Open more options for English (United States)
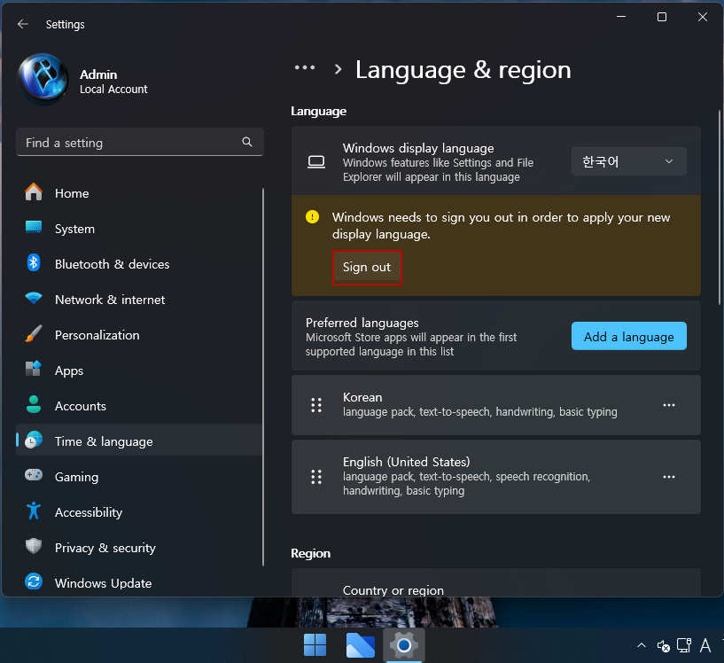 668,477
